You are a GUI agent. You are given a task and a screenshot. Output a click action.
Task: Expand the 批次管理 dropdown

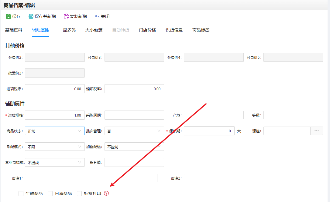click(134, 131)
